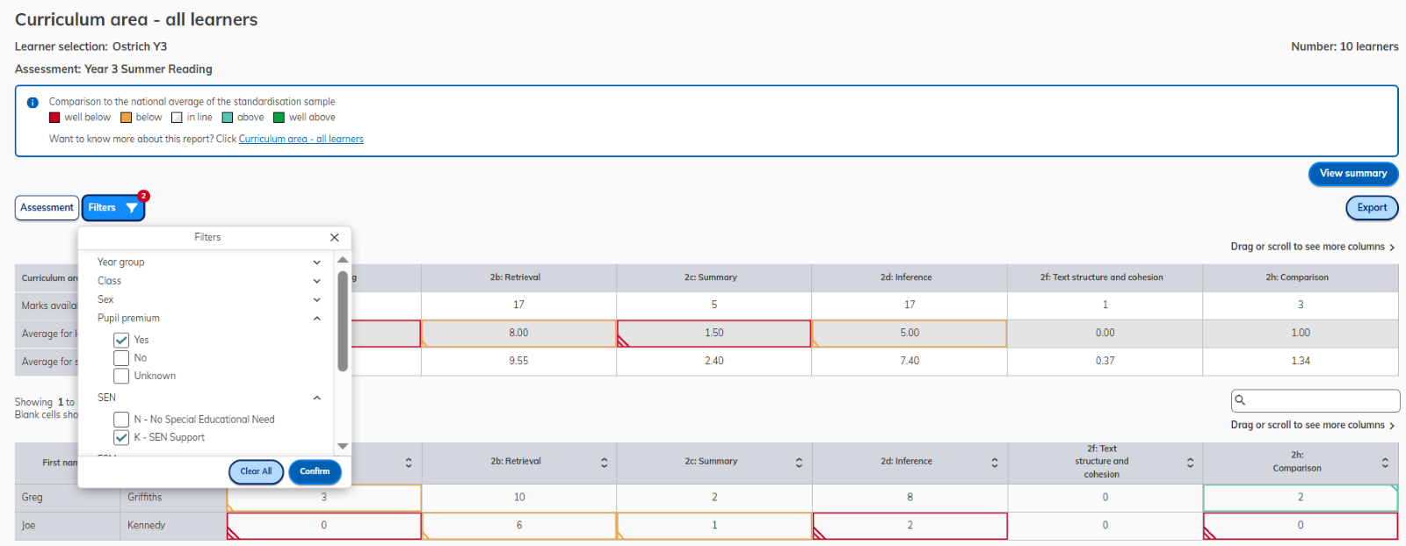1406x546 pixels.
Task: Click sort arrows for 2f: Text structure column
Action: click(x=1191, y=463)
